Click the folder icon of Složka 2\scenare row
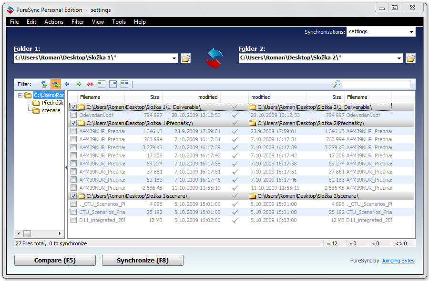 [x=253, y=195]
